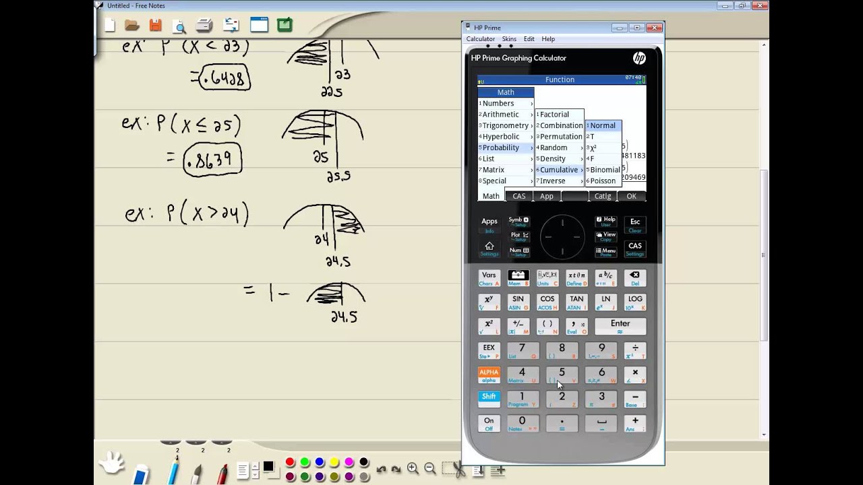
Task: Tap the App soft key tab
Action: coord(547,196)
